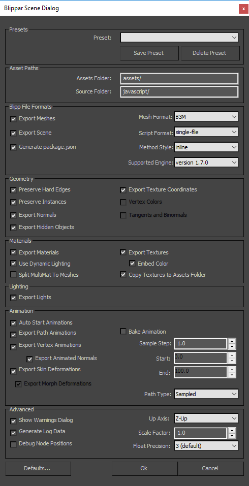Toggle Export Textures checkbox
249x486 pixels.
pyautogui.click(x=123, y=252)
